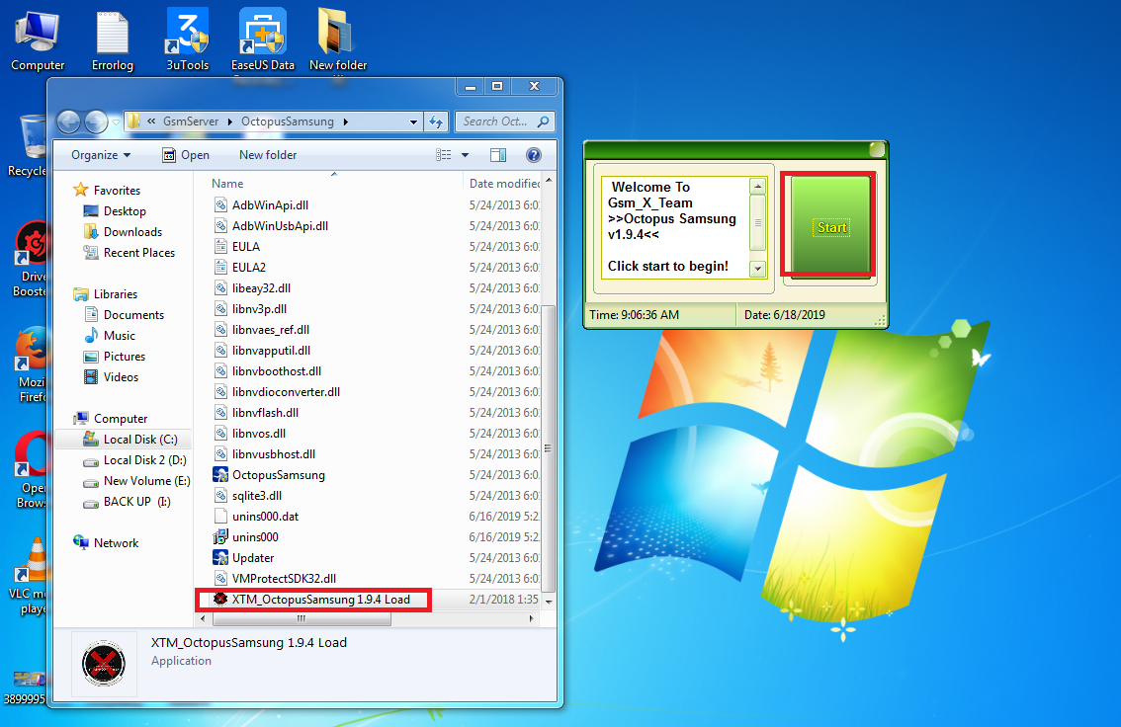Go forward in Explorer navigation
Viewport: 1121px width, 727px height.
pyautogui.click(x=96, y=122)
